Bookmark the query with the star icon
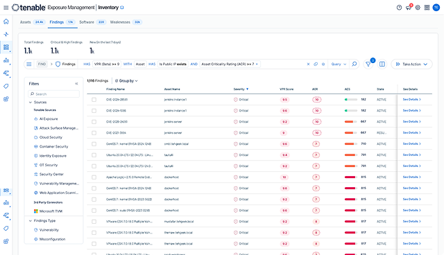The image size is (444, 255). click(x=323, y=64)
